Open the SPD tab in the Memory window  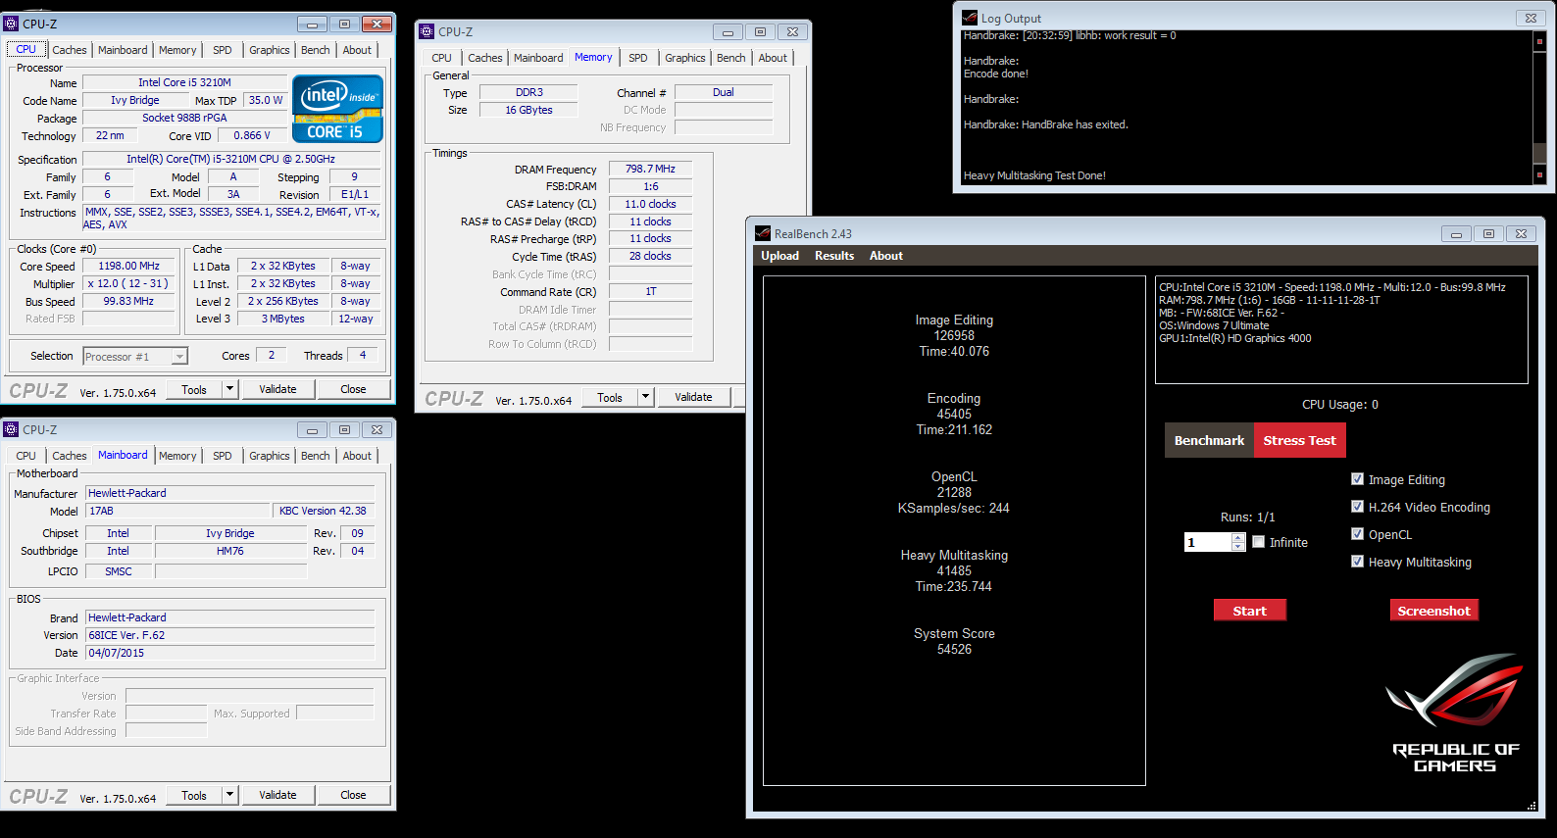point(638,58)
